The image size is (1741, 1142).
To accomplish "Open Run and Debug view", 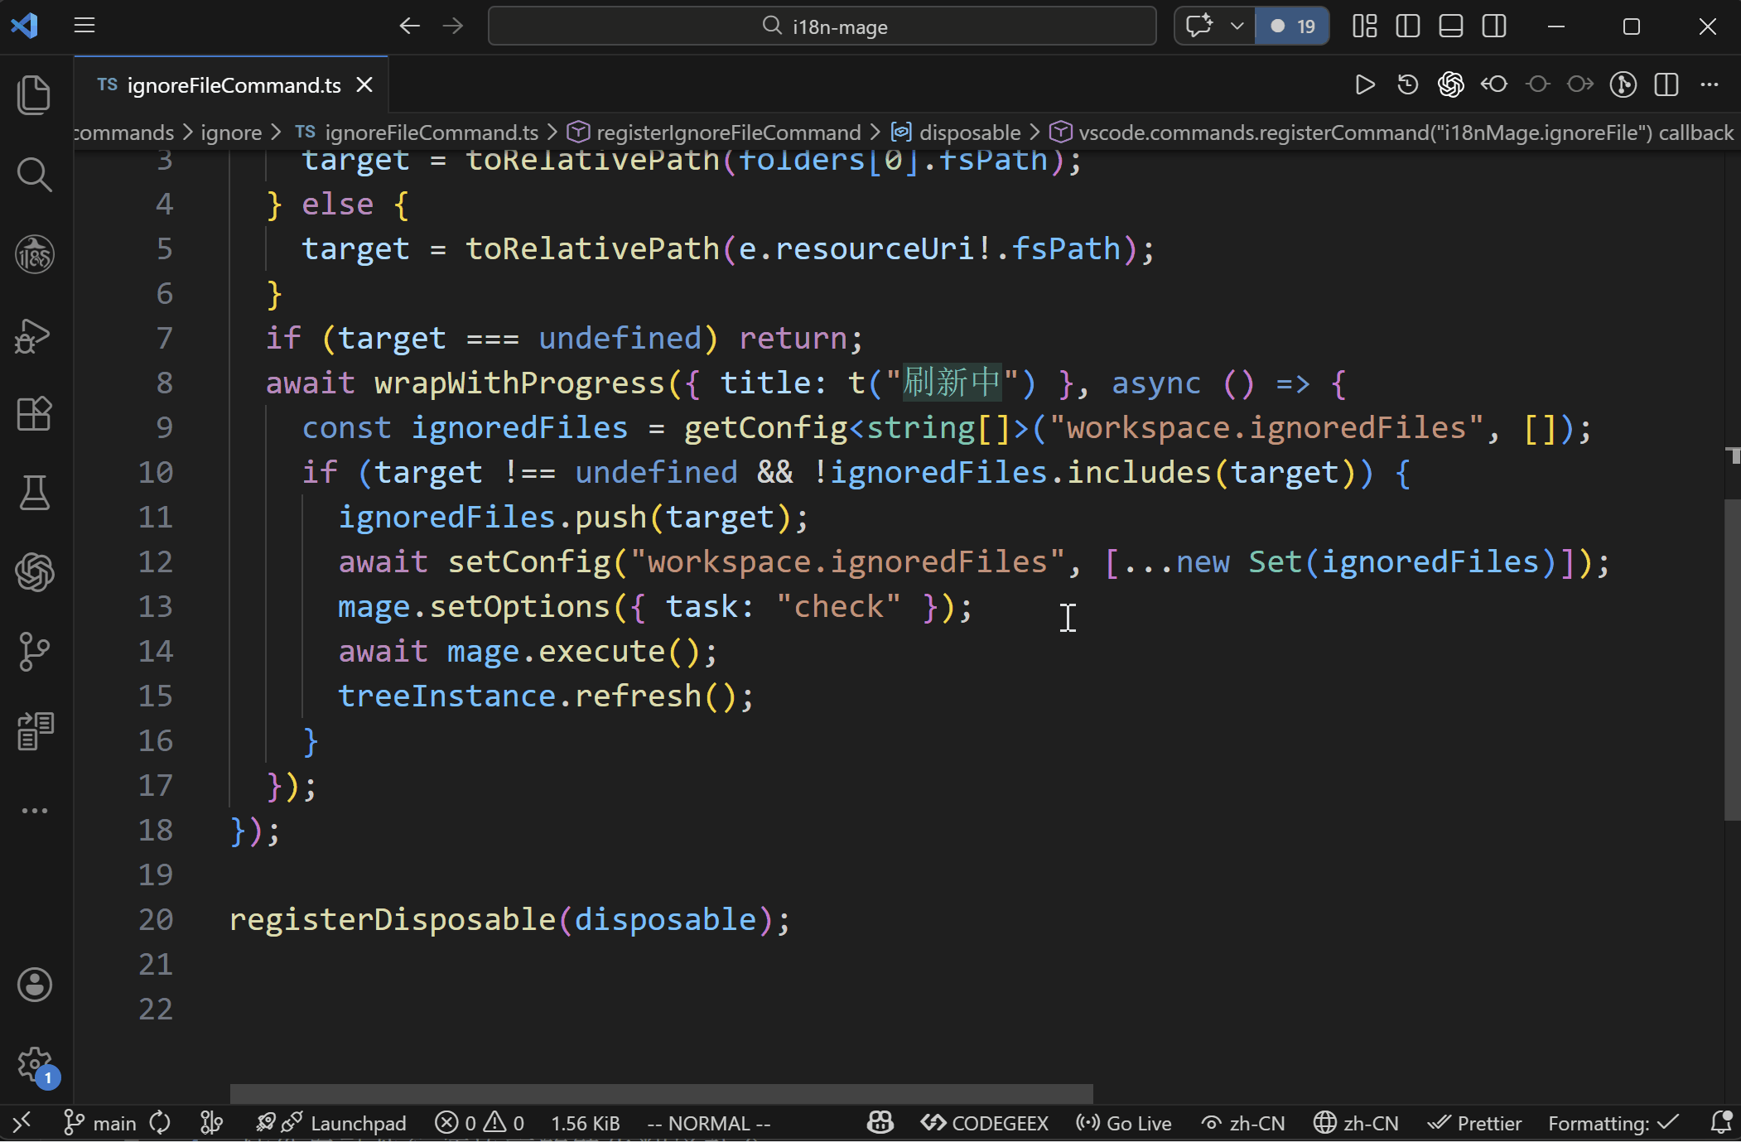I will (34, 335).
